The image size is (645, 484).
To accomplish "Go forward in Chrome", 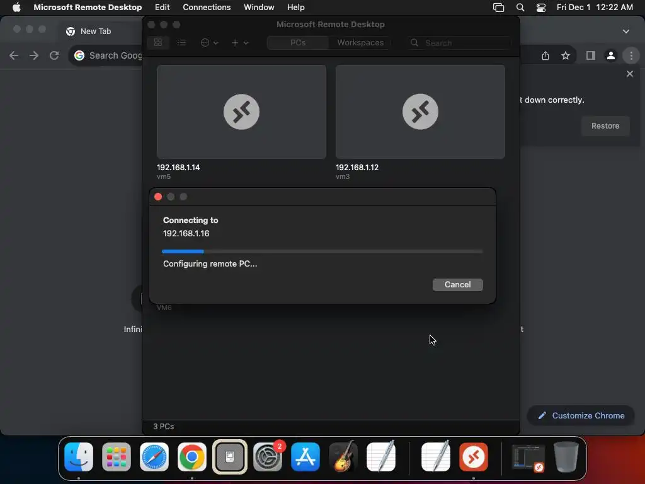I will [x=34, y=55].
